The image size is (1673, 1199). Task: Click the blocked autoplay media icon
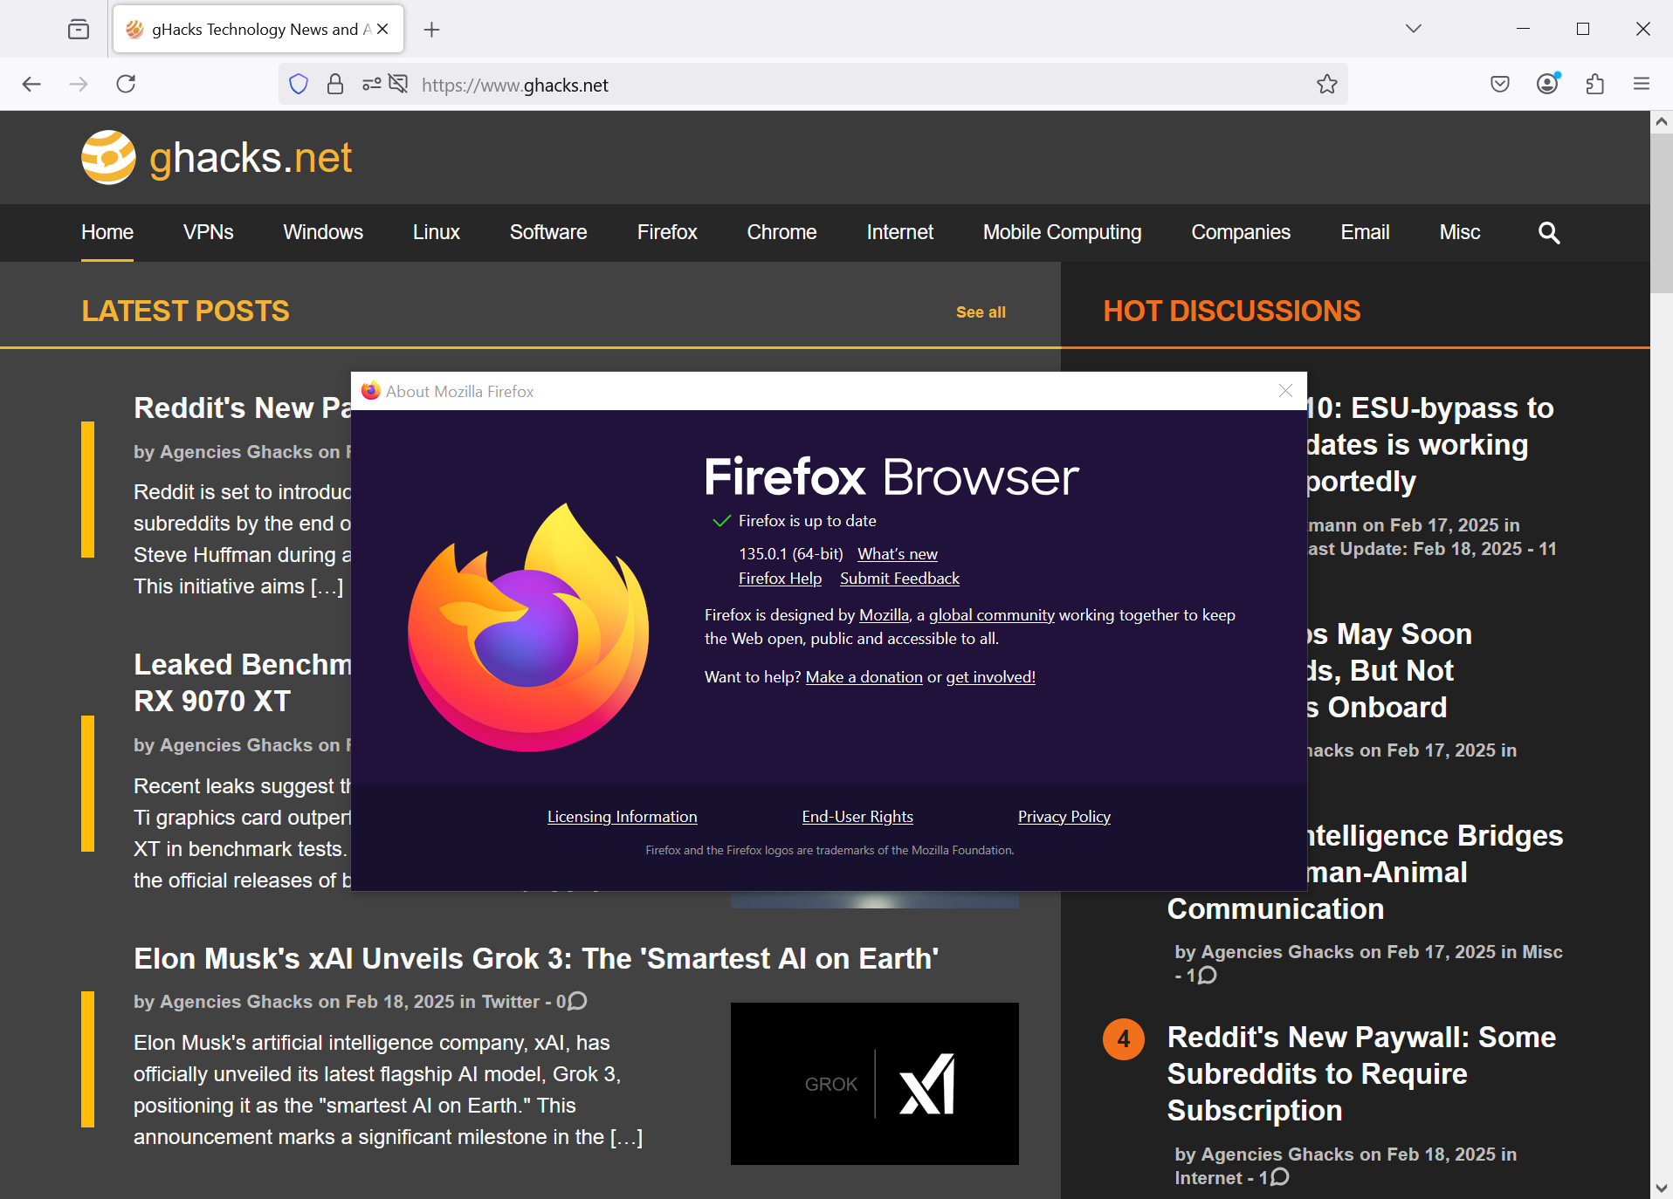[398, 84]
